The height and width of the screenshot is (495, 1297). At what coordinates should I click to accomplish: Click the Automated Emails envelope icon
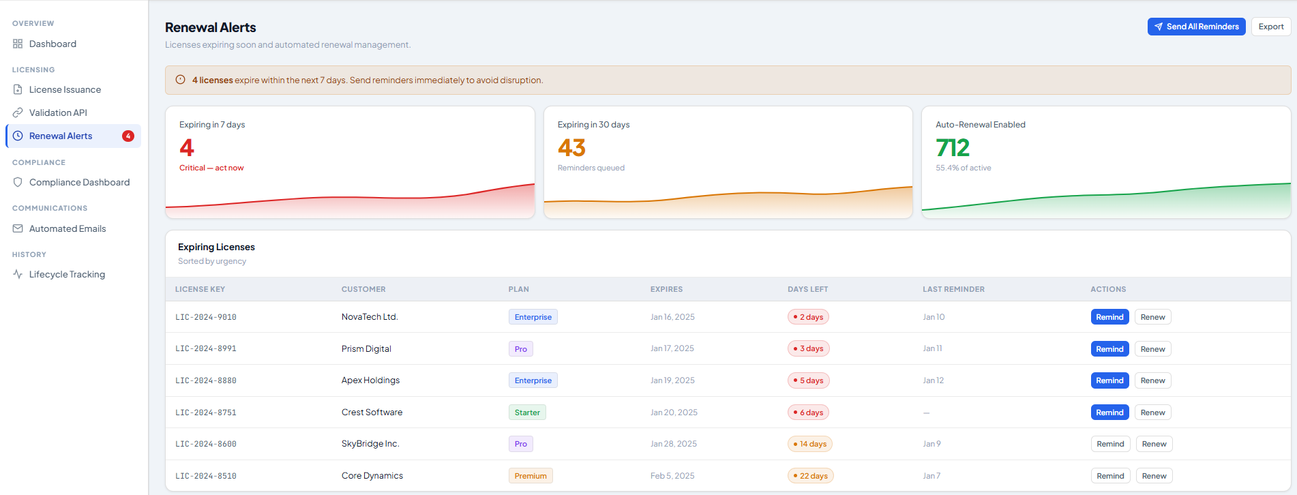coord(18,228)
